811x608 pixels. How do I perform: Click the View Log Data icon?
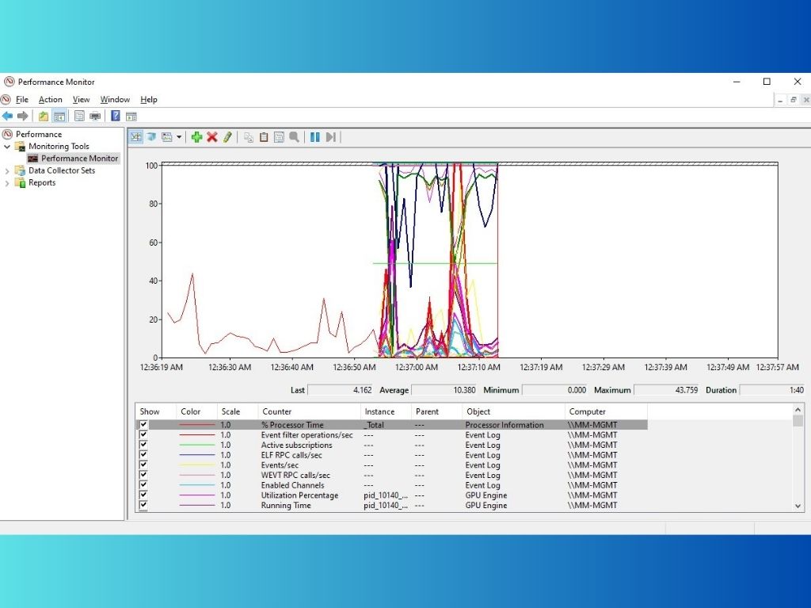coord(151,137)
